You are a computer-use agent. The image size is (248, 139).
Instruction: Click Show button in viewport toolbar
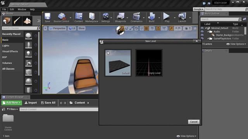81,28
